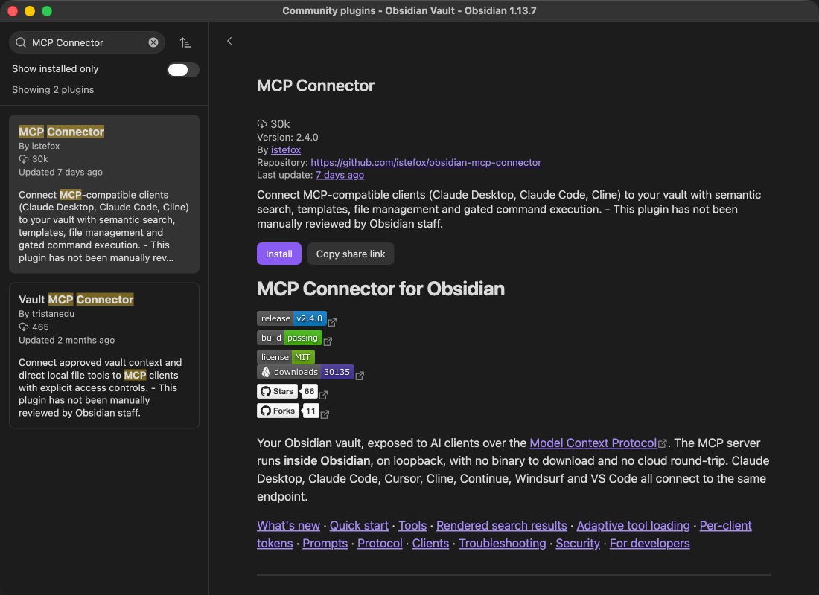
Task: Click the downloads 30135 badge
Action: point(305,372)
